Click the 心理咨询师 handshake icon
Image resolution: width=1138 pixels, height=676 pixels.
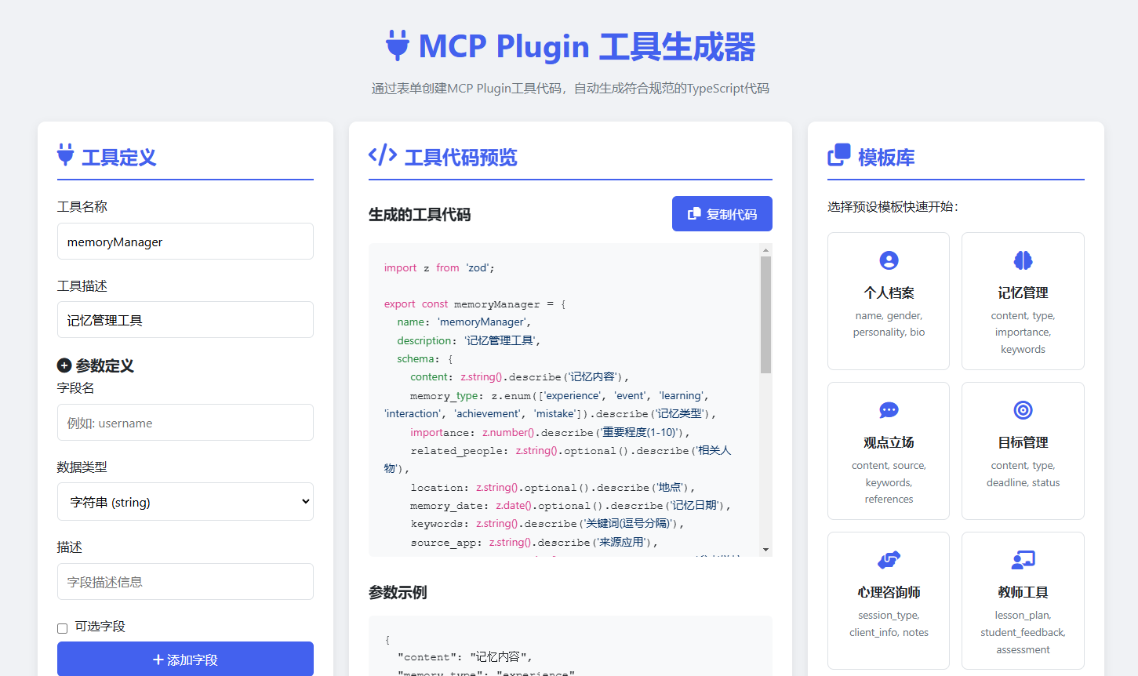pyautogui.click(x=888, y=559)
